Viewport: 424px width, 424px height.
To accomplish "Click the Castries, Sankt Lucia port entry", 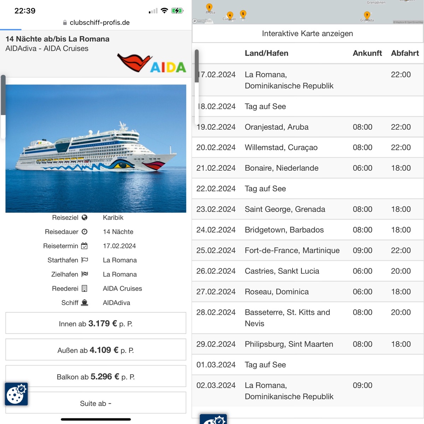I will pos(282,271).
